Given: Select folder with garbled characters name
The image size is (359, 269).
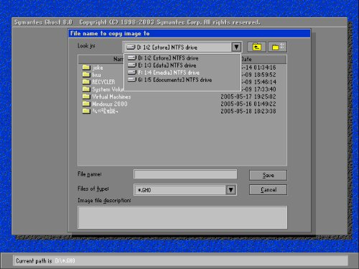Looking at the screenshot, I should (x=100, y=111).
